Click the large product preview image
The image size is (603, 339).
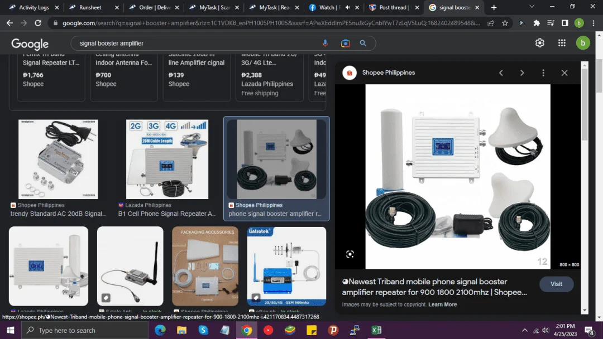pos(458,177)
